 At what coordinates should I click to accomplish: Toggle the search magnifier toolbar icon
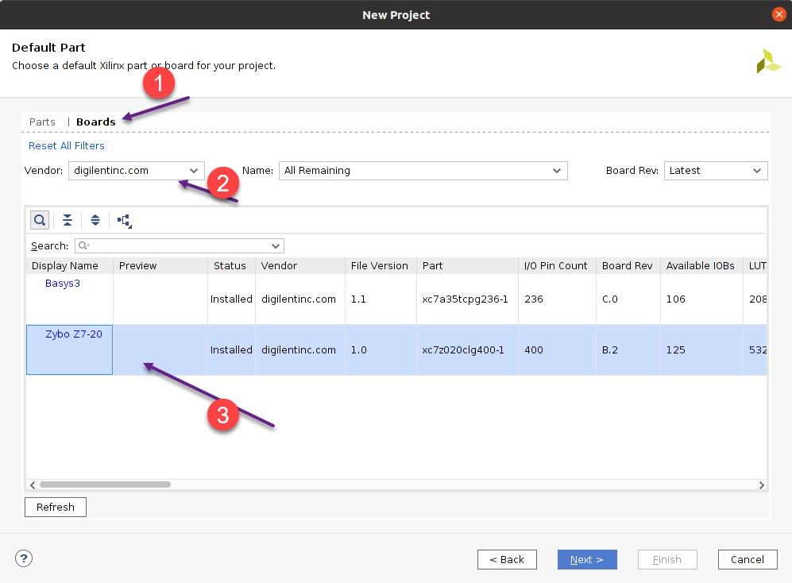[x=40, y=220]
